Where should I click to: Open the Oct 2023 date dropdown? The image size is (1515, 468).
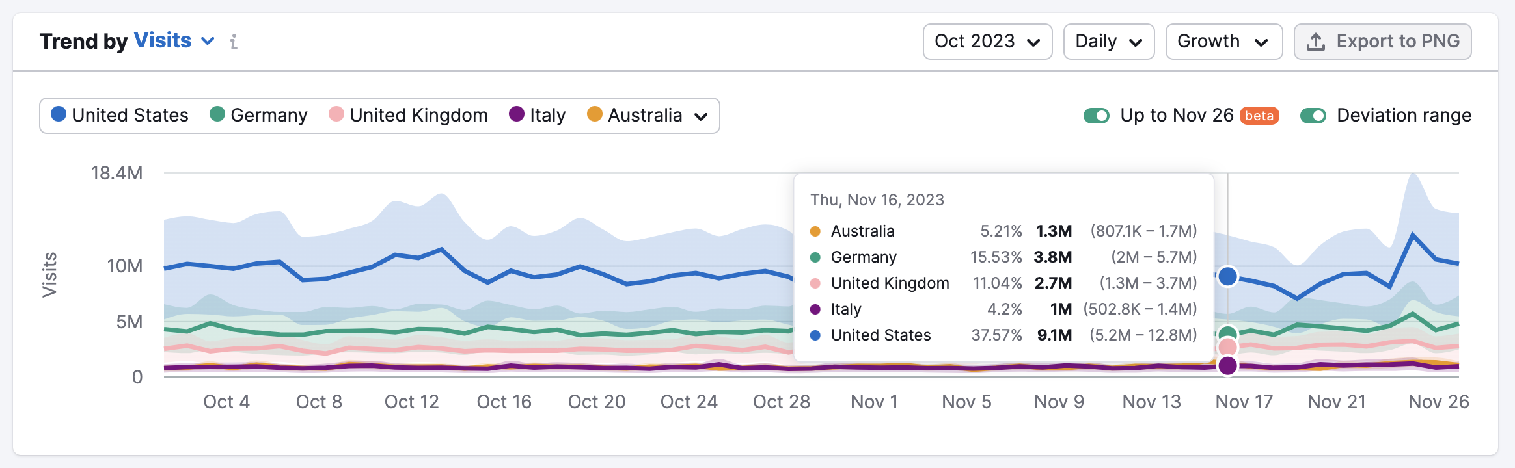pyautogui.click(x=987, y=42)
